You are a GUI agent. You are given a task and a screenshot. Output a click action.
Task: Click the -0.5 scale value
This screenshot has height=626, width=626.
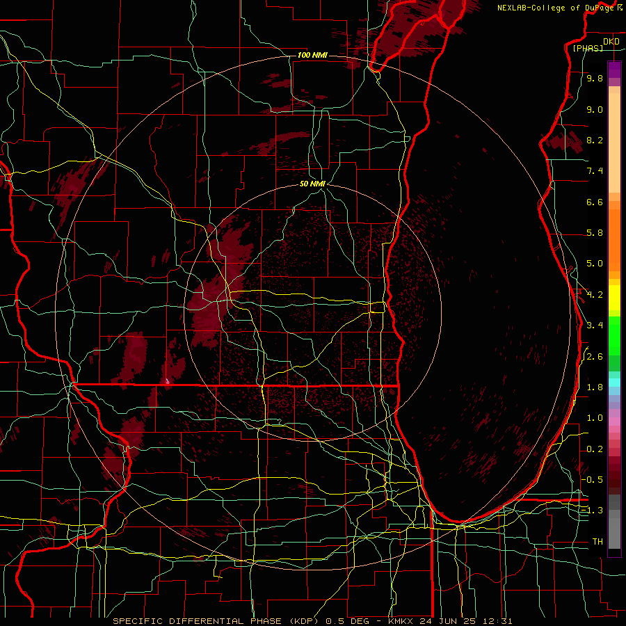tap(593, 480)
